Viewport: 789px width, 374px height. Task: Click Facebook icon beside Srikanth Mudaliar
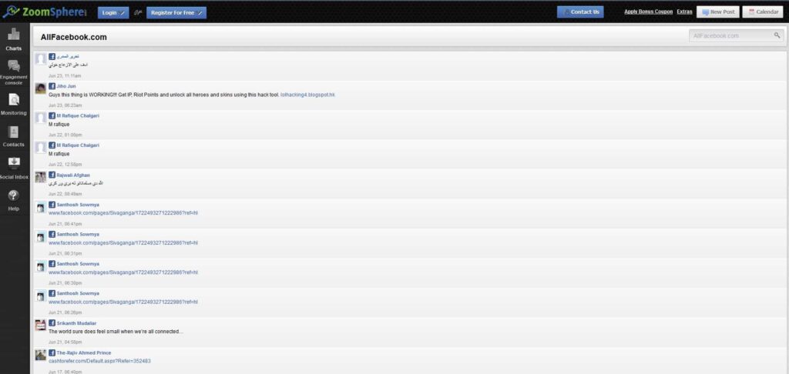click(x=52, y=322)
